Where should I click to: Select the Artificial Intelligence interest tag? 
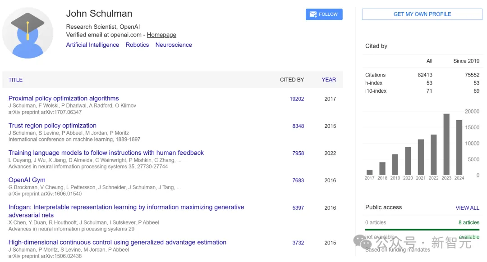tap(92, 45)
